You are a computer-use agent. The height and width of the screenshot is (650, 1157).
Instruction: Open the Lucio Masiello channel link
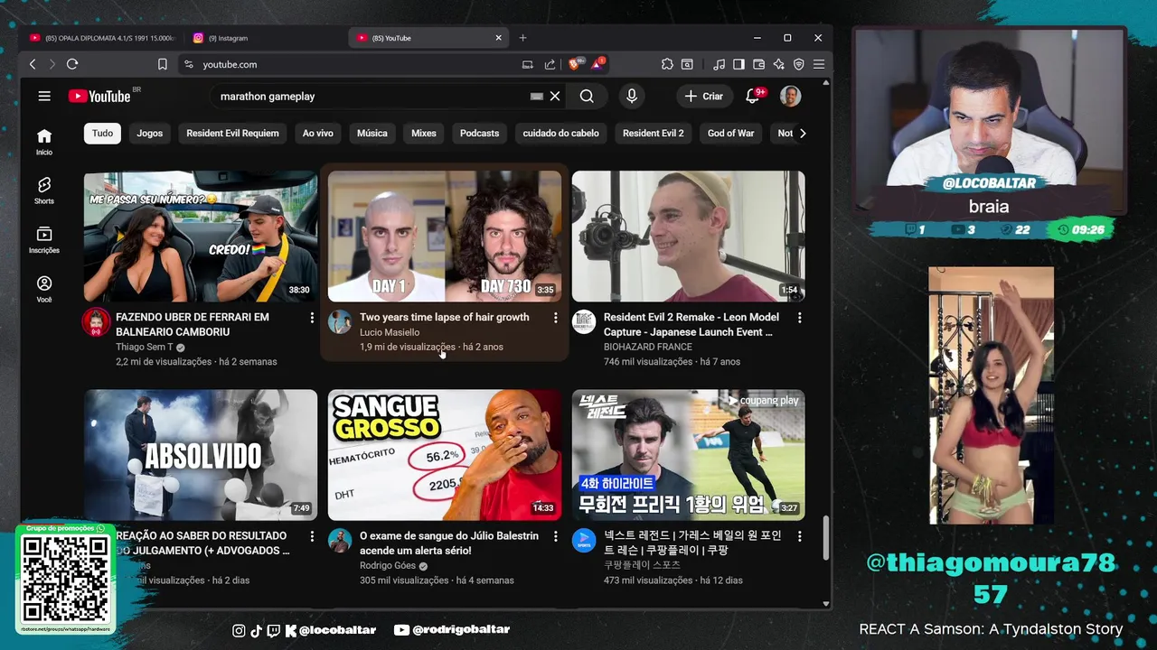(390, 332)
